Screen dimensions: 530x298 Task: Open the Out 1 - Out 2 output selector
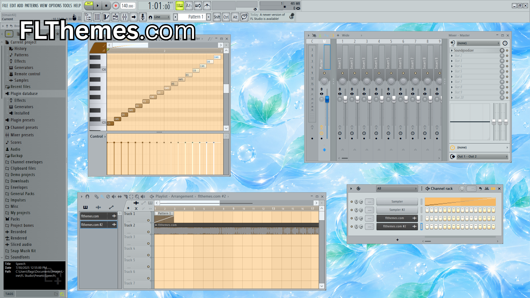pos(482,156)
